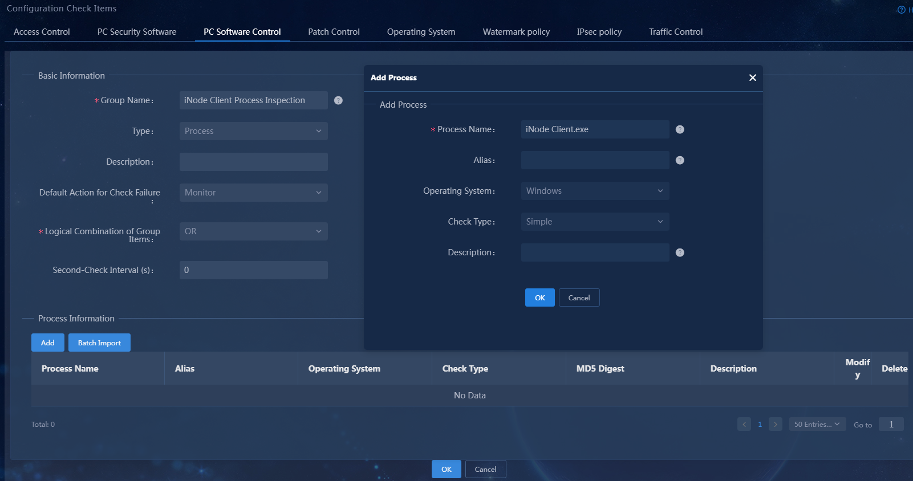The image size is (913, 481).
Task: Click the help icon beside Process Name field
Action: [x=680, y=129]
